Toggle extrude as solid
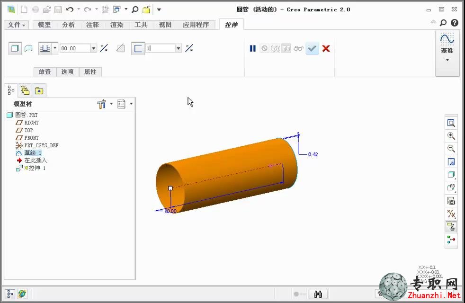The width and height of the screenshot is (465, 303). coord(15,48)
